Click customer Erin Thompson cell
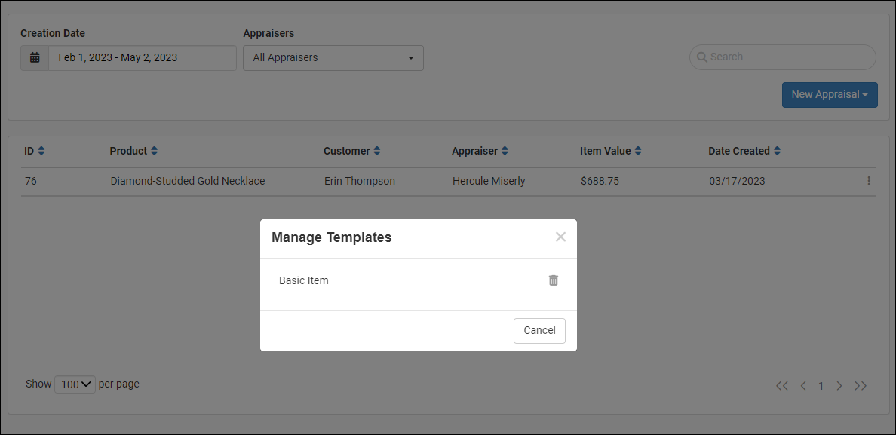 coord(360,181)
